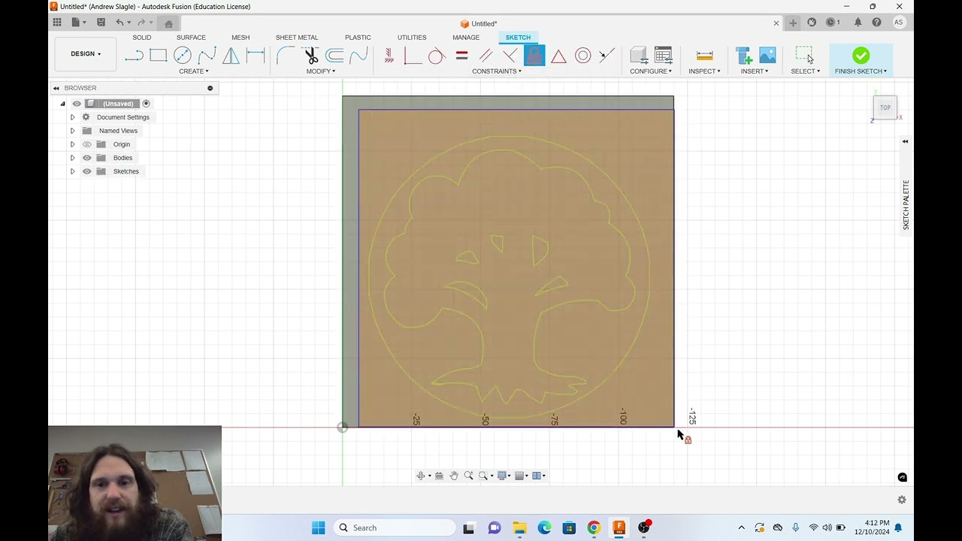Screen dimensions: 962x541
Task: Switch to the SOLID tab
Action: tap(142, 38)
